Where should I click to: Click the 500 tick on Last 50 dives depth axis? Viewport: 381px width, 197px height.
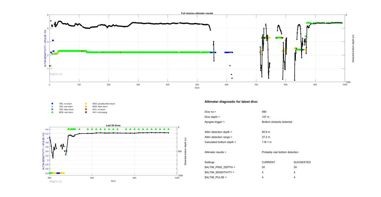181,151
